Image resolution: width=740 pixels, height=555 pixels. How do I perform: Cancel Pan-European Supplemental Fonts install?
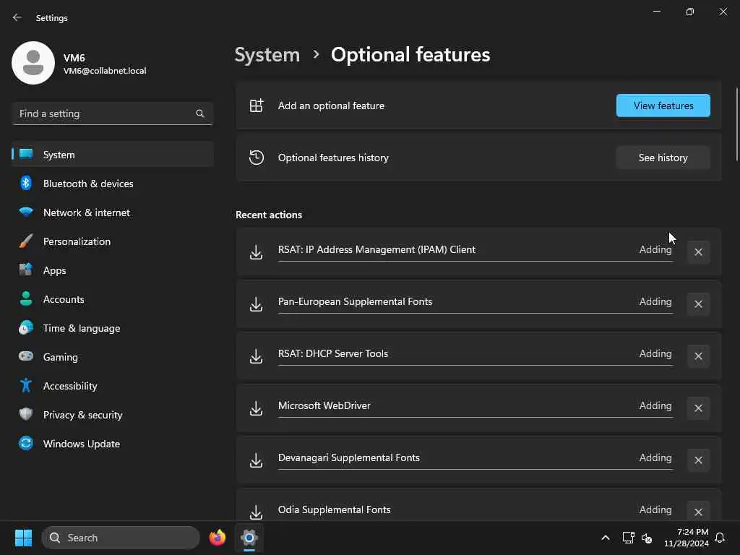698,304
